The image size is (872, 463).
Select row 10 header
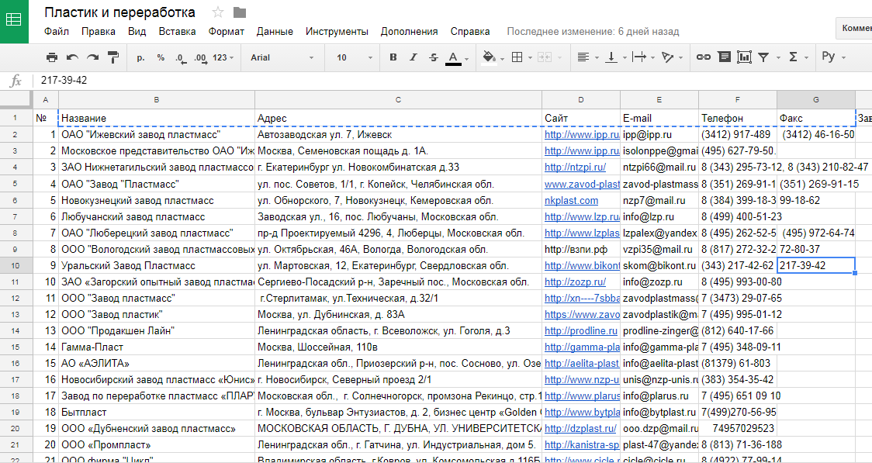tap(15, 266)
